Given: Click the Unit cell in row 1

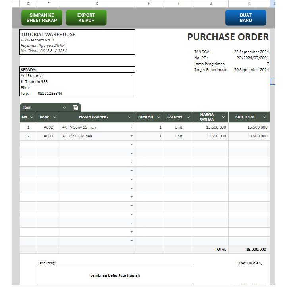Looking at the screenshot, I should [179, 127].
